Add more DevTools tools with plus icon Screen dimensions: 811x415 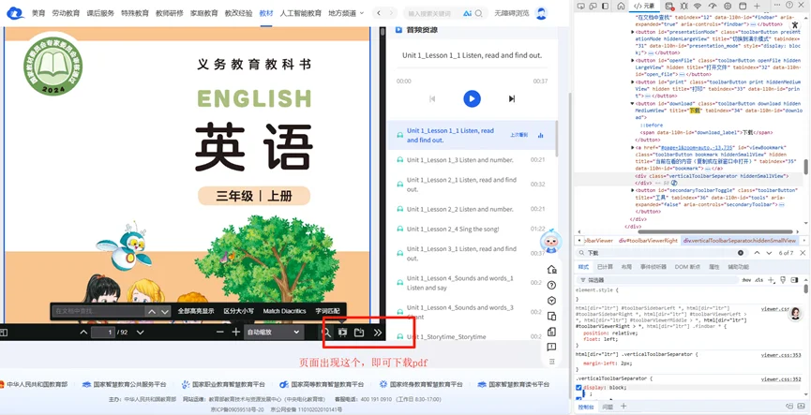(x=758, y=6)
